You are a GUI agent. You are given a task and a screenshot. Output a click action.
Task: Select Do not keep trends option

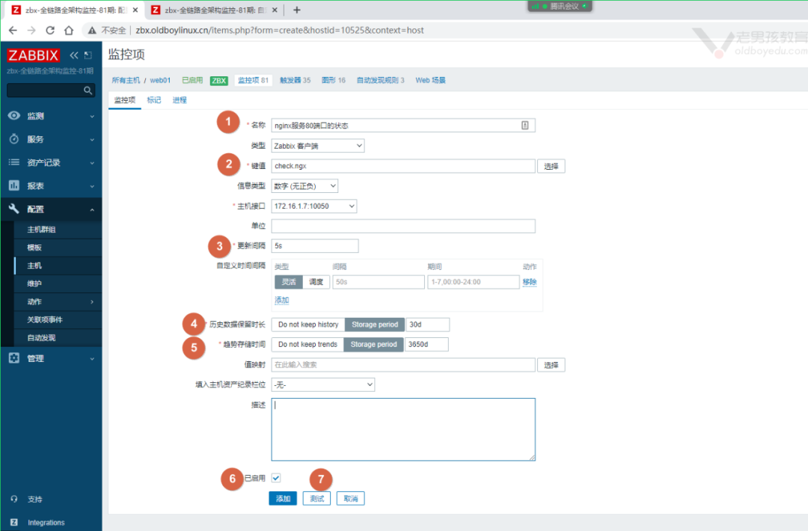tap(307, 345)
